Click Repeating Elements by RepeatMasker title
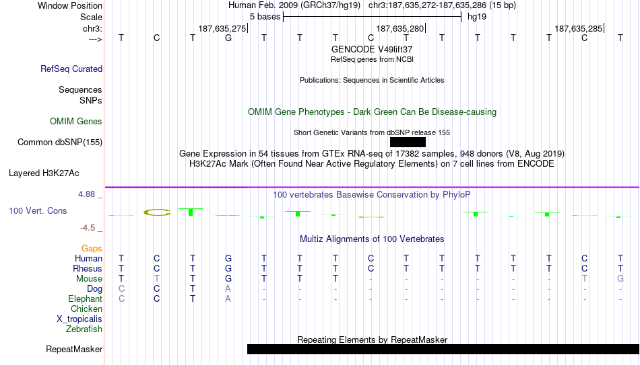 (x=372, y=339)
